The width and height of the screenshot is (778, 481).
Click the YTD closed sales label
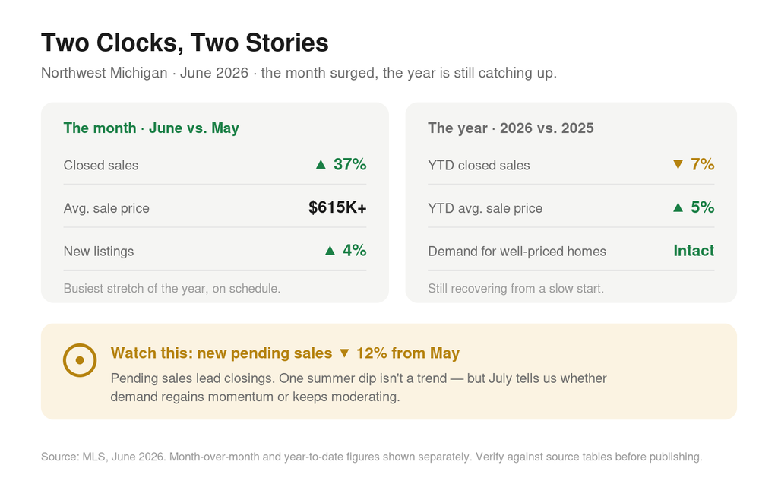pyautogui.click(x=479, y=166)
